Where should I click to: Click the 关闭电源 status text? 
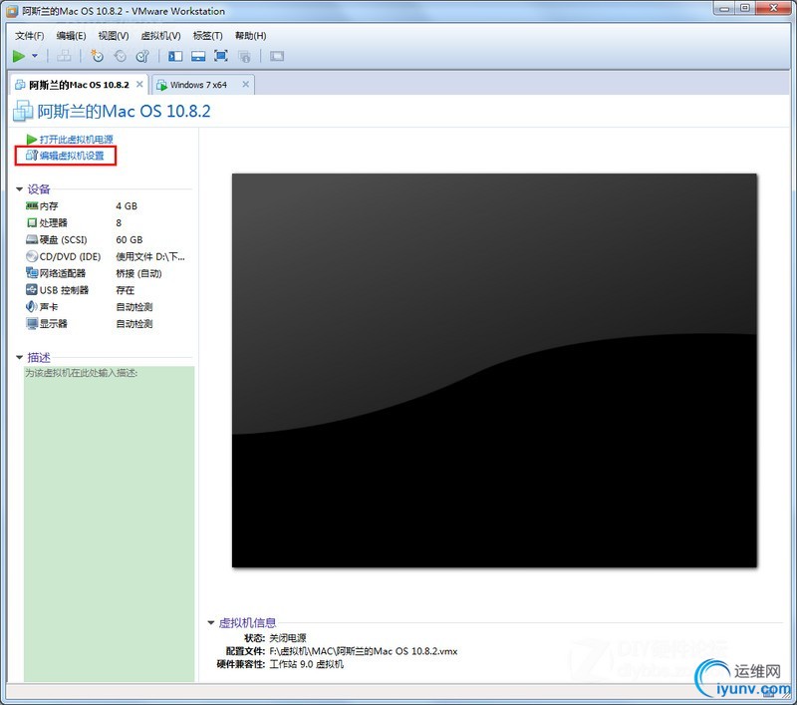point(288,638)
